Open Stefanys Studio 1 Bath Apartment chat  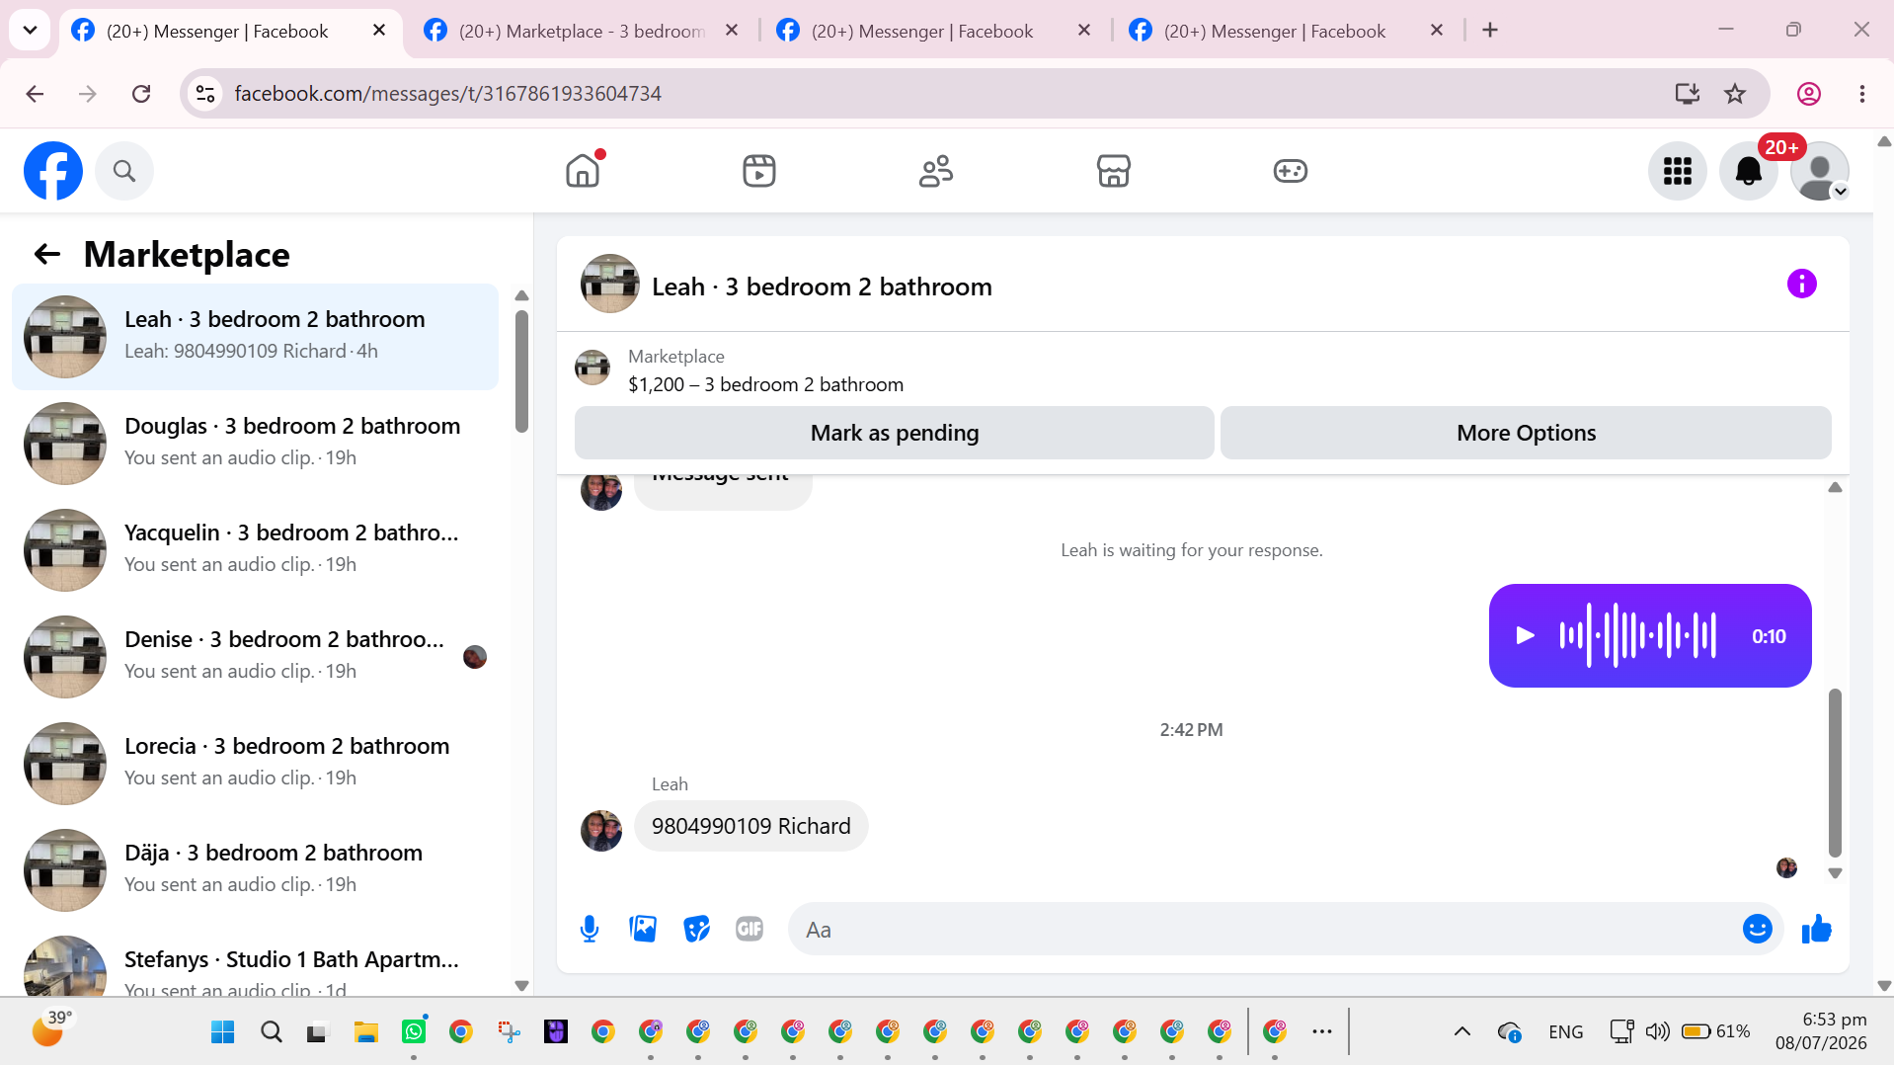coord(255,961)
